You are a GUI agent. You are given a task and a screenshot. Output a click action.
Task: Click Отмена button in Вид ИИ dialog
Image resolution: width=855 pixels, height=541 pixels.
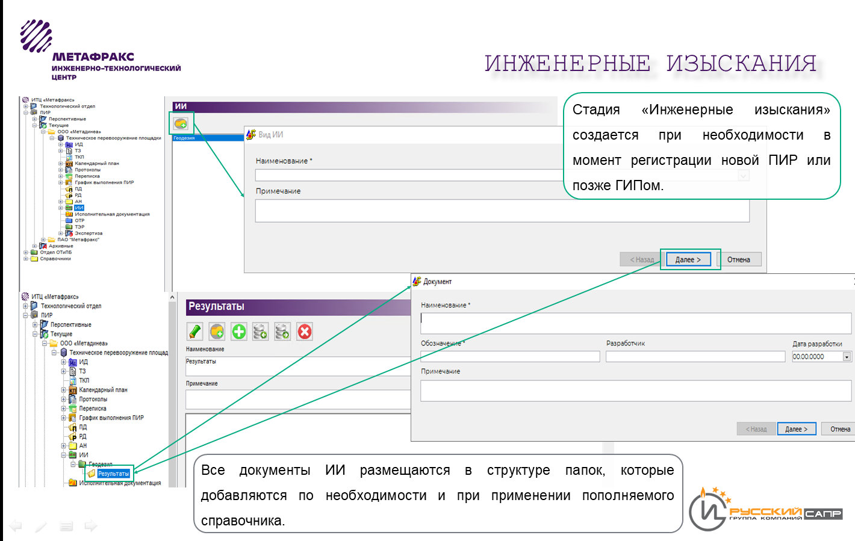(x=739, y=259)
